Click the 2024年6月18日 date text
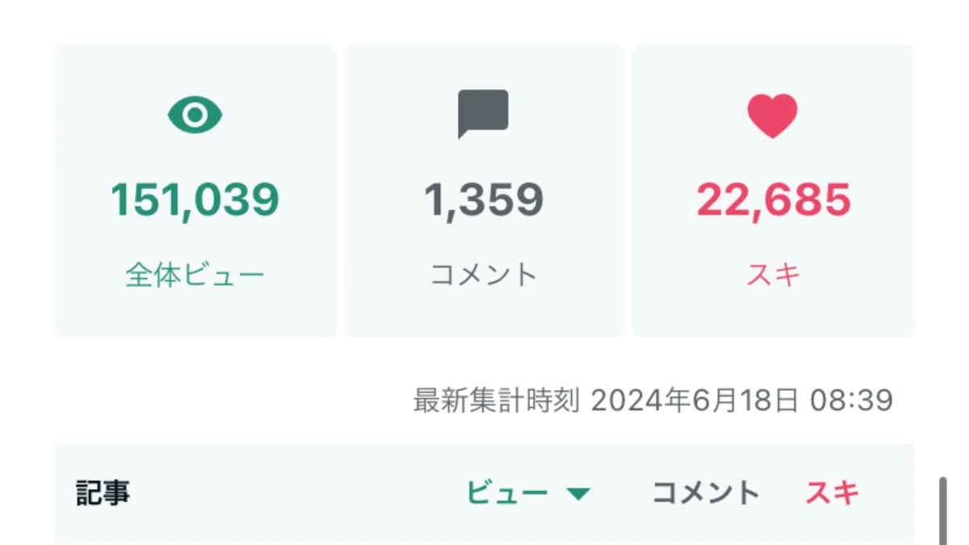Image resolution: width=969 pixels, height=545 pixels. tap(695, 400)
